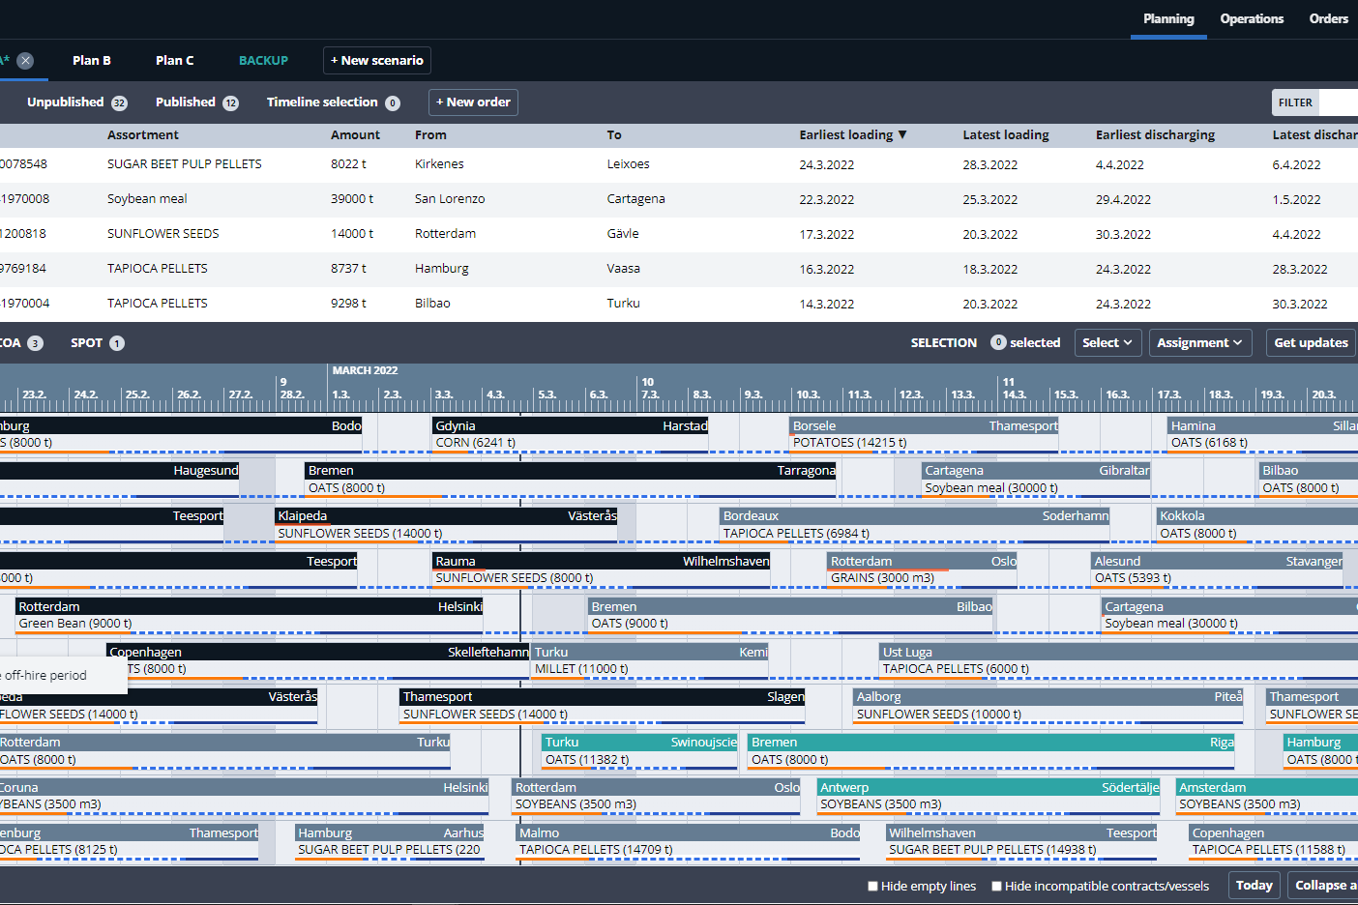The image size is (1358, 905).
Task: Expand the Assignment dropdown
Action: coord(1200,342)
